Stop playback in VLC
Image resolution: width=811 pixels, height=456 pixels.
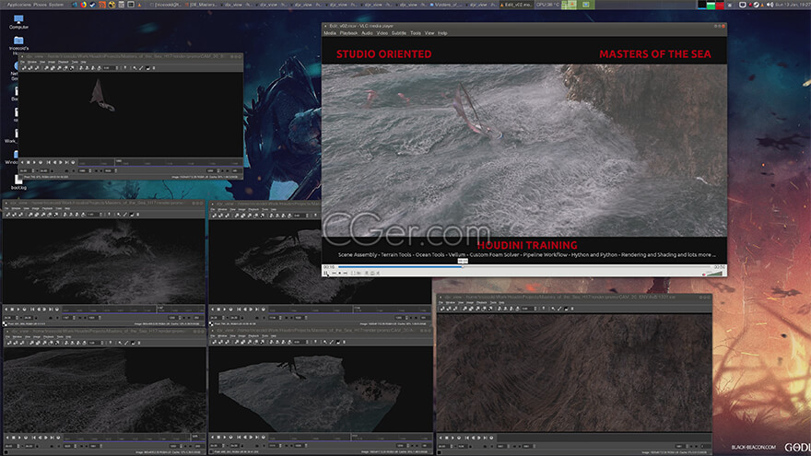pos(340,273)
